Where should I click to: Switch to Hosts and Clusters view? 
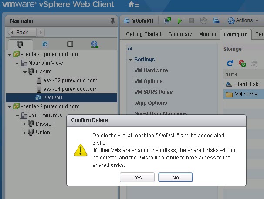pyautogui.click(x=20, y=44)
